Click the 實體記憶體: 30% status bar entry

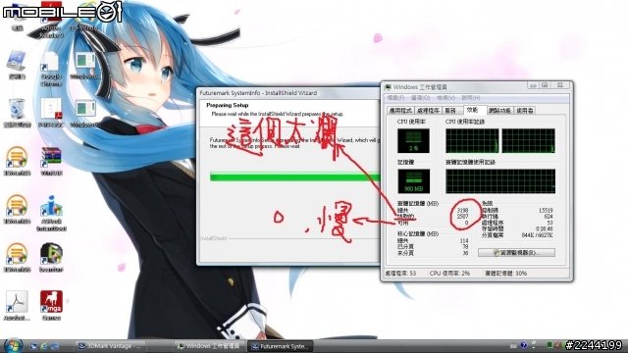(x=506, y=274)
